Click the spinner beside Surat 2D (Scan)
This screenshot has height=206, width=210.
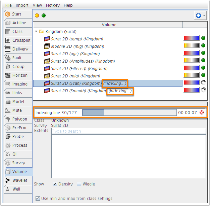(203, 82)
